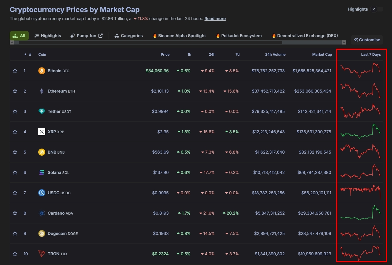Open Polkadot Ecosystem tab
Viewport: 392px width, 265px height.
(239, 36)
